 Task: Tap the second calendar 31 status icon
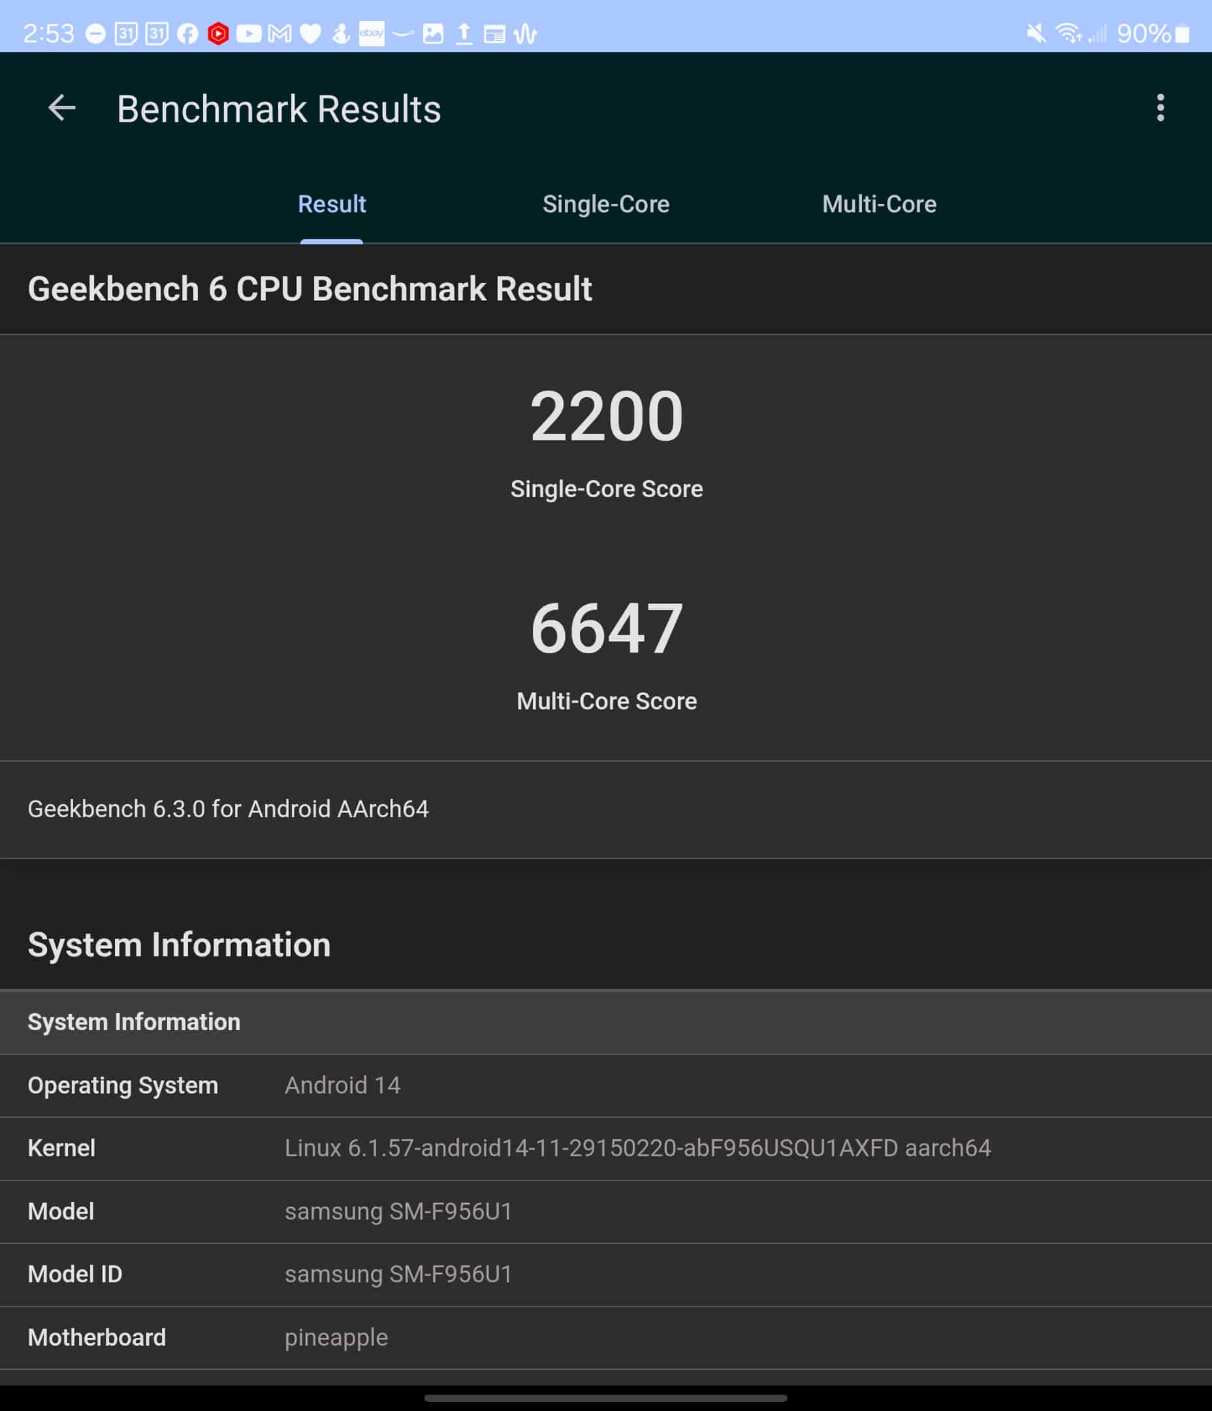click(157, 33)
